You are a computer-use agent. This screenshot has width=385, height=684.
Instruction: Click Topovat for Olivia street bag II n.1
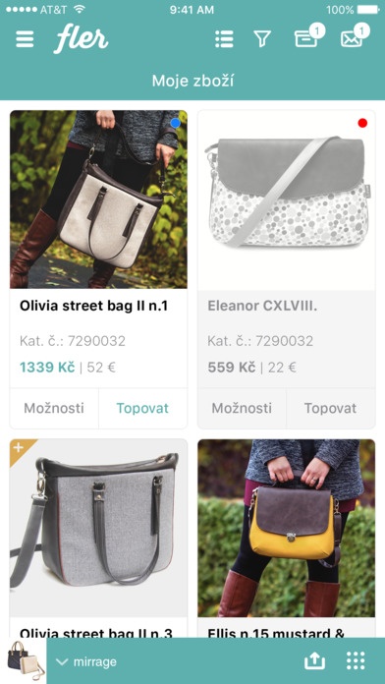[x=142, y=408]
